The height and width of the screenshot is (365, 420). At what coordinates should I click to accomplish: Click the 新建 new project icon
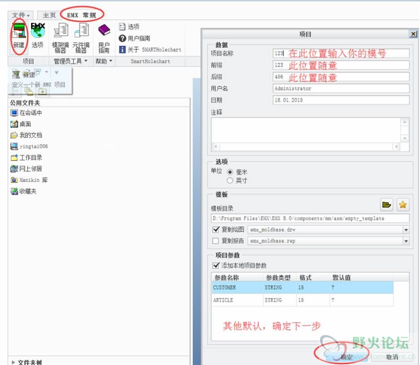tap(19, 36)
